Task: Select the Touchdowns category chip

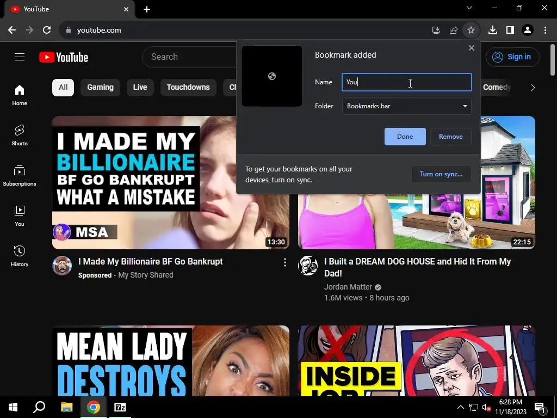Action: 188,88
